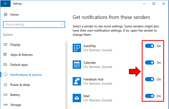Screen dimensions: 169x109
Task: Click the Calendar app icon
Action: 77,65
